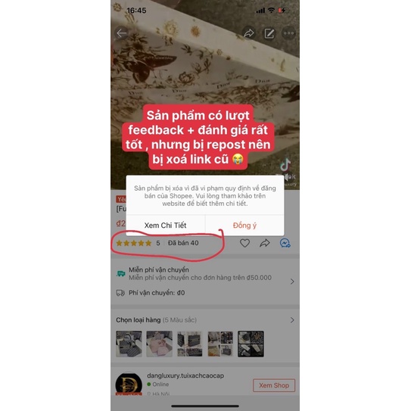Tap the free shipping truck icon
Viewport: 411px width, 411px height.
coord(120,274)
